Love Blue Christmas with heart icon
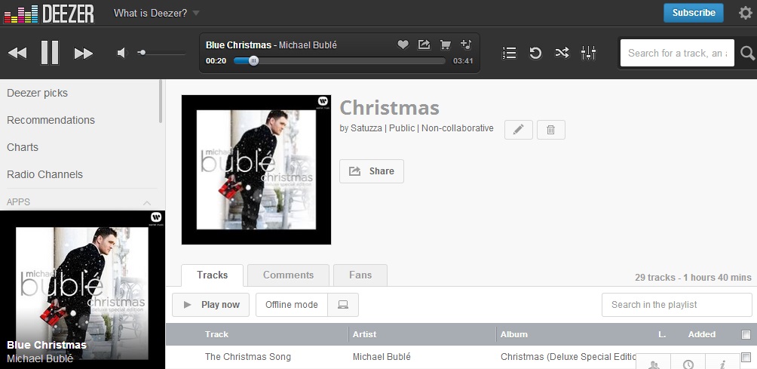The height and width of the screenshot is (369, 757). coord(403,45)
